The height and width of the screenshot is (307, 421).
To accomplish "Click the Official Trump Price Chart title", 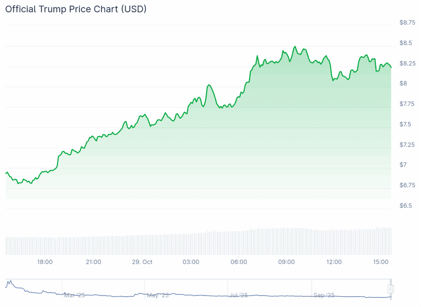I will [76, 9].
